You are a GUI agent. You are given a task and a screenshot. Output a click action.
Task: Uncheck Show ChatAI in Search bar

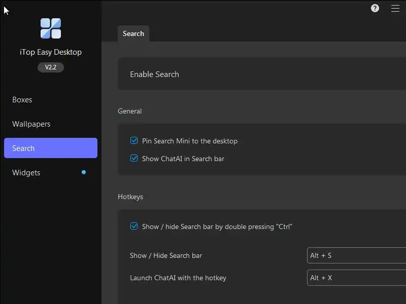point(134,158)
